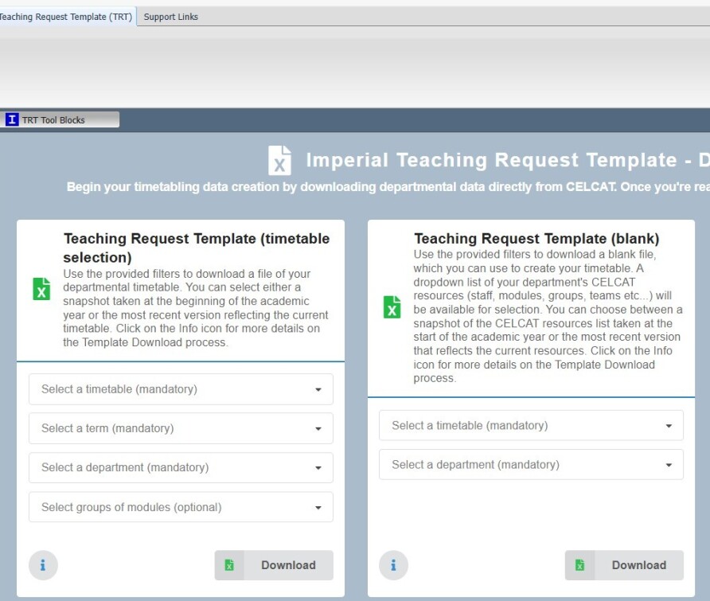Viewport: 710px width, 601px height.
Task: Expand the department dropdown in the timetable selection card
Action: 181,467
